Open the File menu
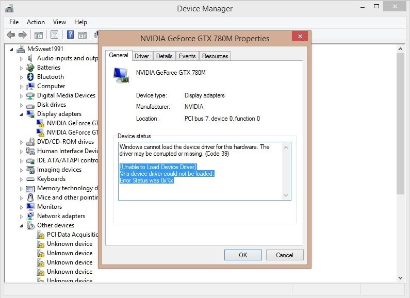 [x=14, y=22]
